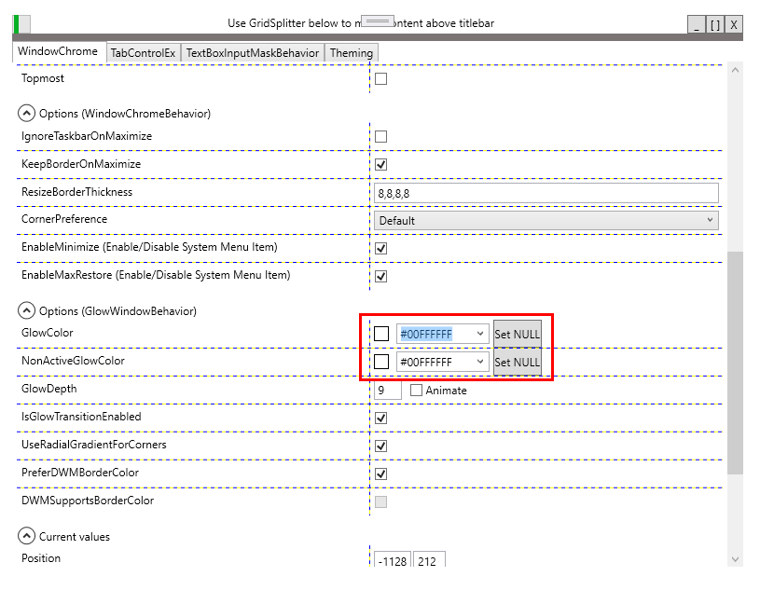Open the Theming tab
The width and height of the screenshot is (760, 604).
coord(352,52)
